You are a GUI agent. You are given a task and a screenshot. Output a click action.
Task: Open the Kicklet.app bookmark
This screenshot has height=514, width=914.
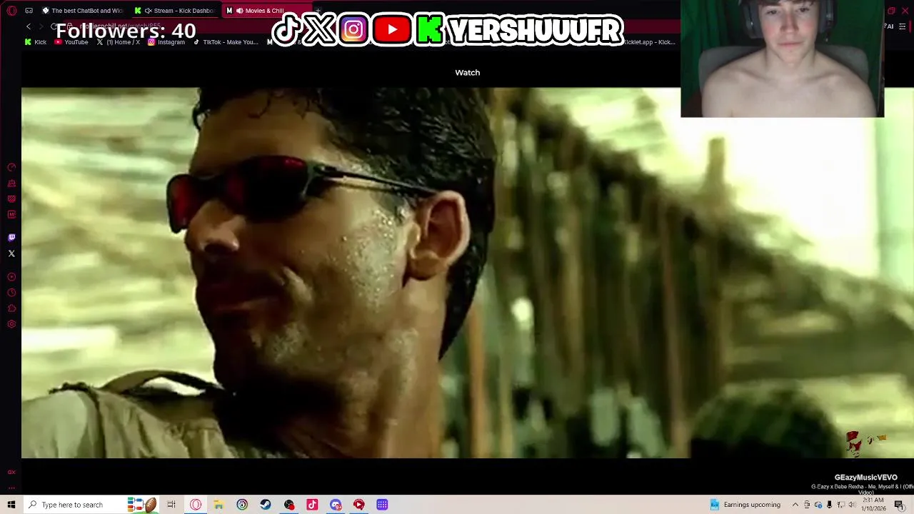648,42
